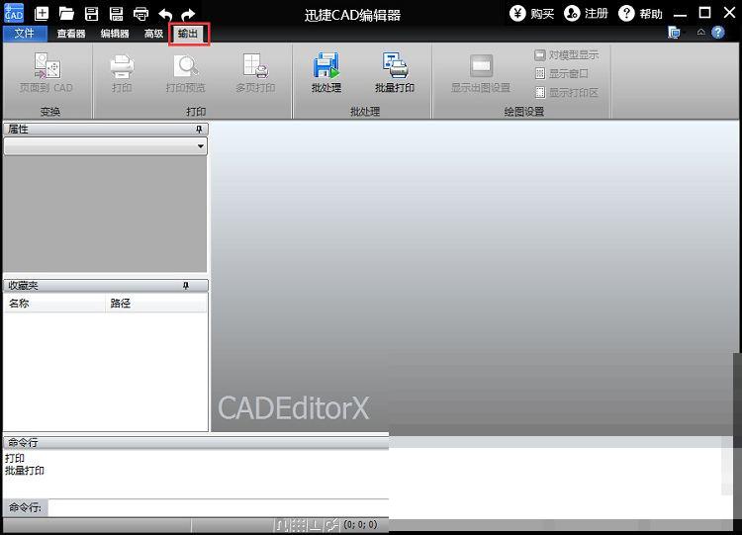Click the 帮助 question mark icon
The width and height of the screenshot is (742, 535).
pos(626,13)
